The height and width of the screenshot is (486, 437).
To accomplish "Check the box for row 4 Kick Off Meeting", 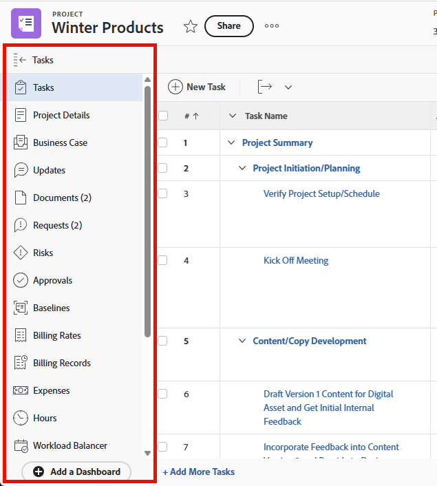I will tap(162, 260).
